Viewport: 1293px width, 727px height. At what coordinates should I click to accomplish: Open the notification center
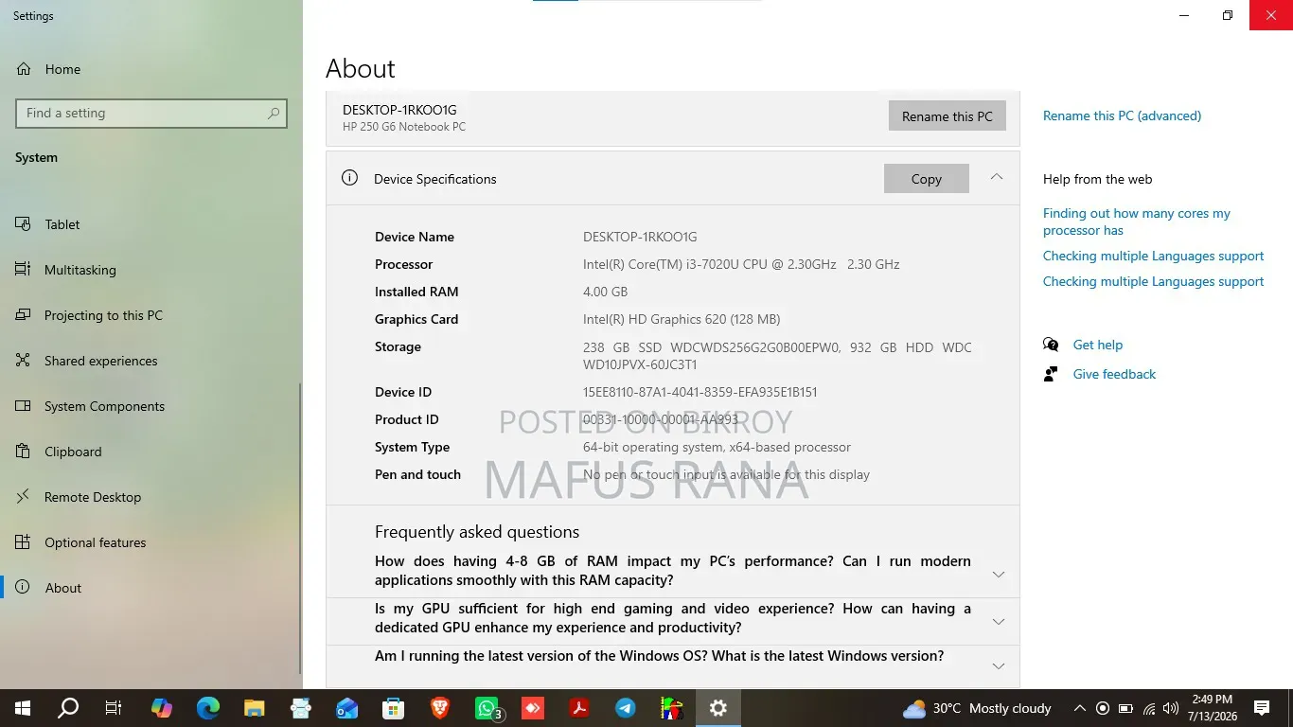point(1262,708)
